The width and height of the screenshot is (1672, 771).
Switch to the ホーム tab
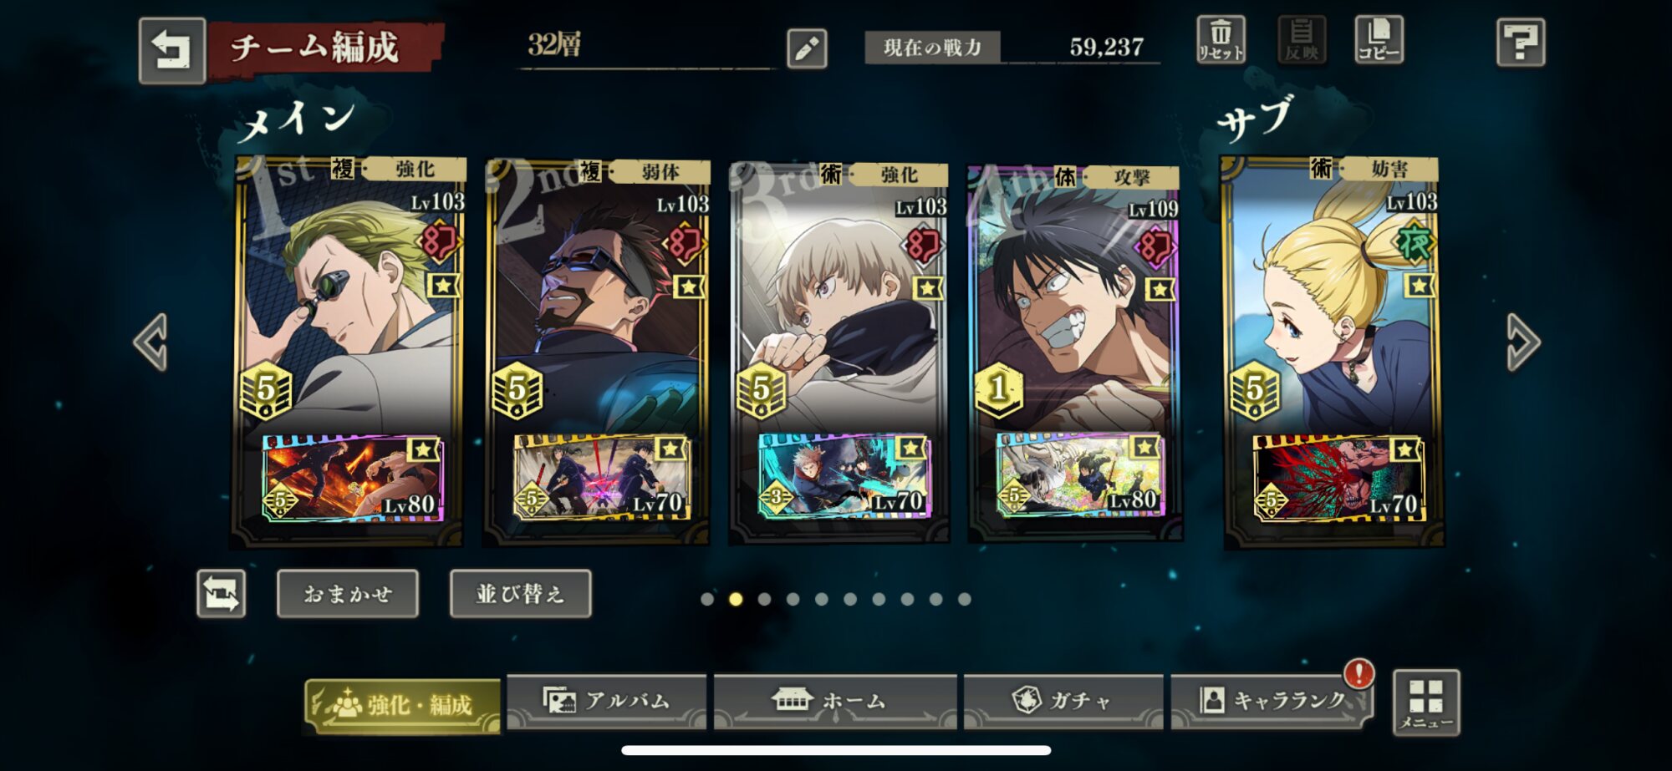834,701
